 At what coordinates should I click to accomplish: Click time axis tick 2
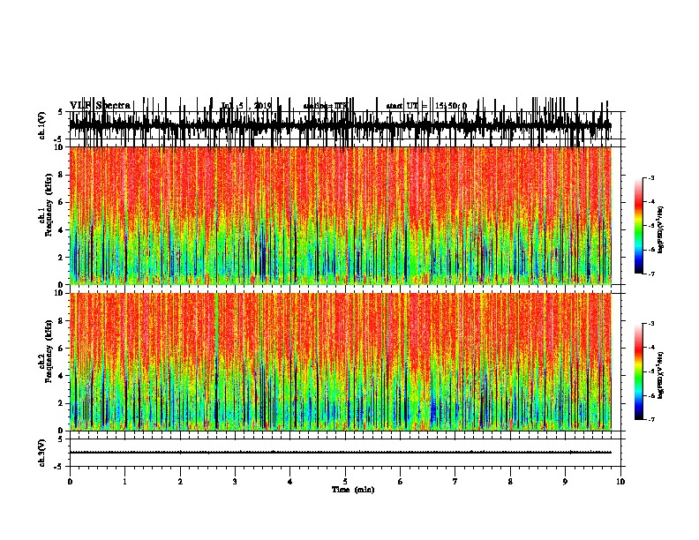coord(180,482)
